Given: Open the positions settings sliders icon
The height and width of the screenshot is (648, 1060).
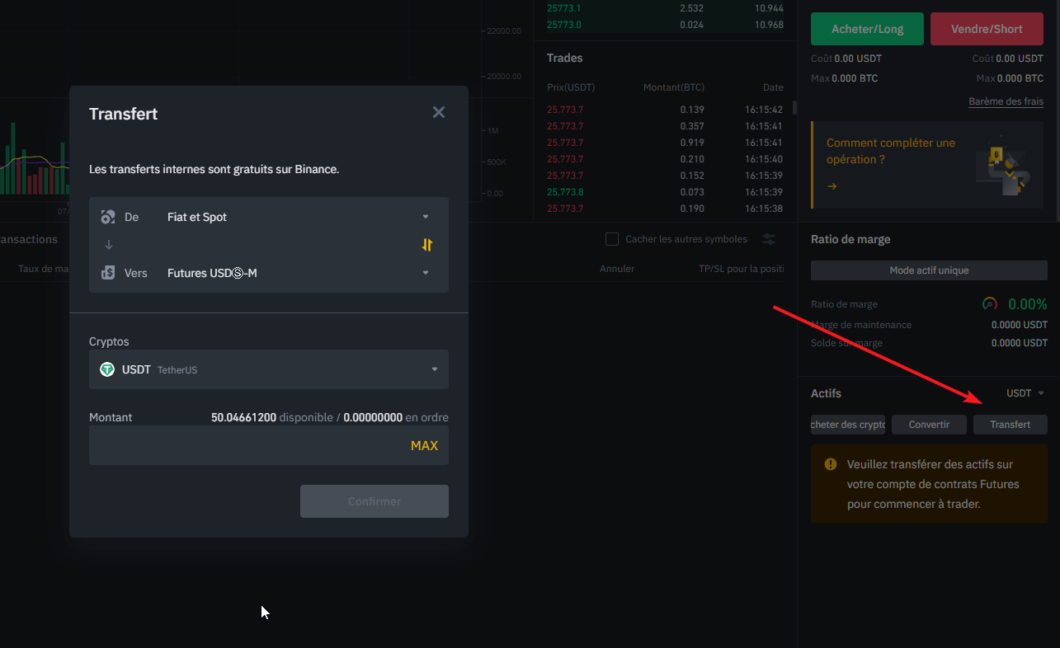Looking at the screenshot, I should [x=769, y=239].
